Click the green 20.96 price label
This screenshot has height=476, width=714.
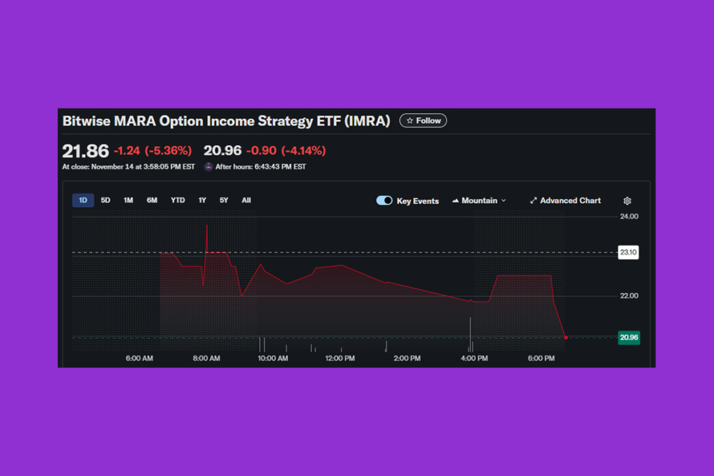click(628, 337)
